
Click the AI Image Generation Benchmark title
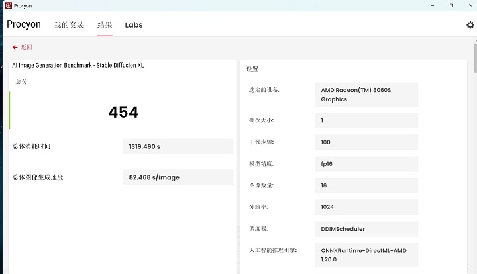78,65
